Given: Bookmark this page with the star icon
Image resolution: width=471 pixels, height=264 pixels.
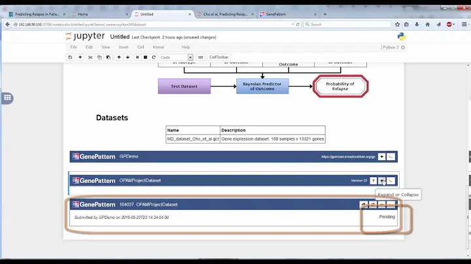Looking at the screenshot, I should pyautogui.click(x=398, y=25).
